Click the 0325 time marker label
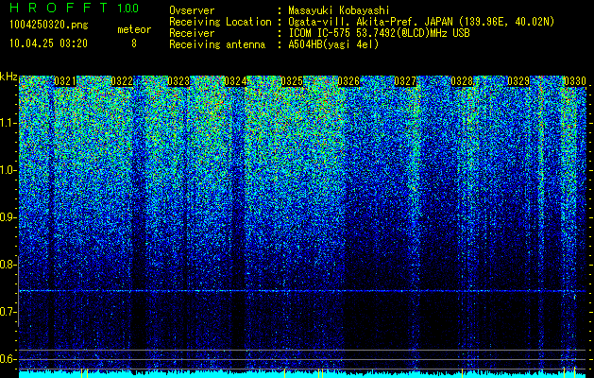 tap(292, 81)
